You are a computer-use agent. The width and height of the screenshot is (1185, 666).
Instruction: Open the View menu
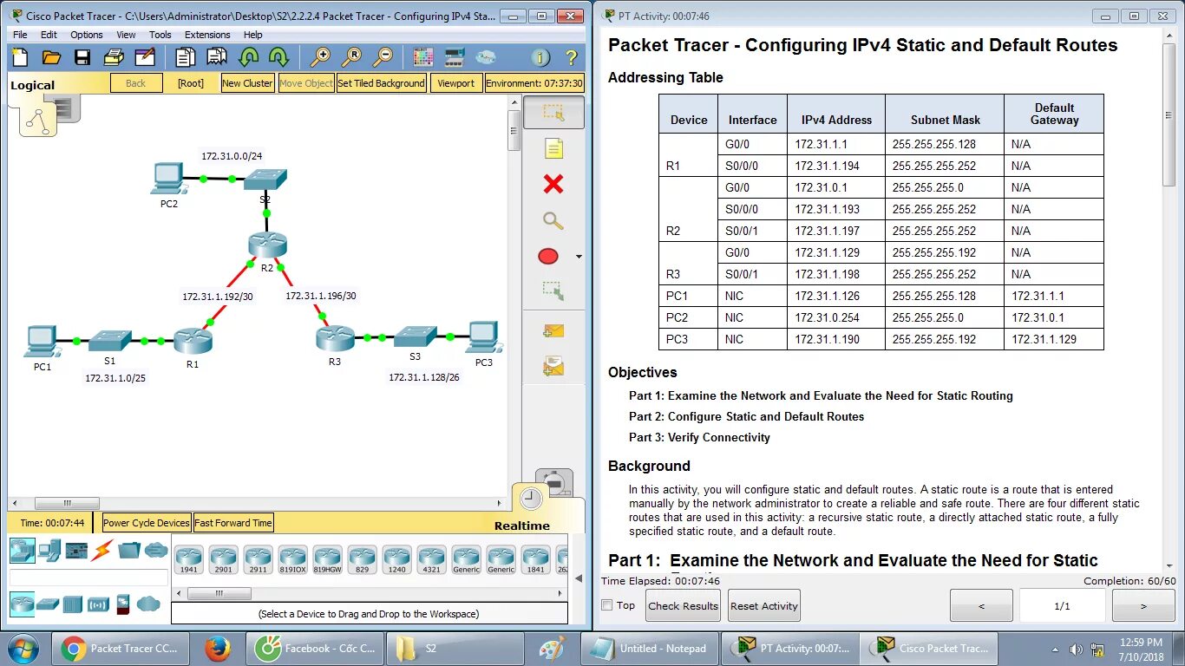click(x=127, y=35)
